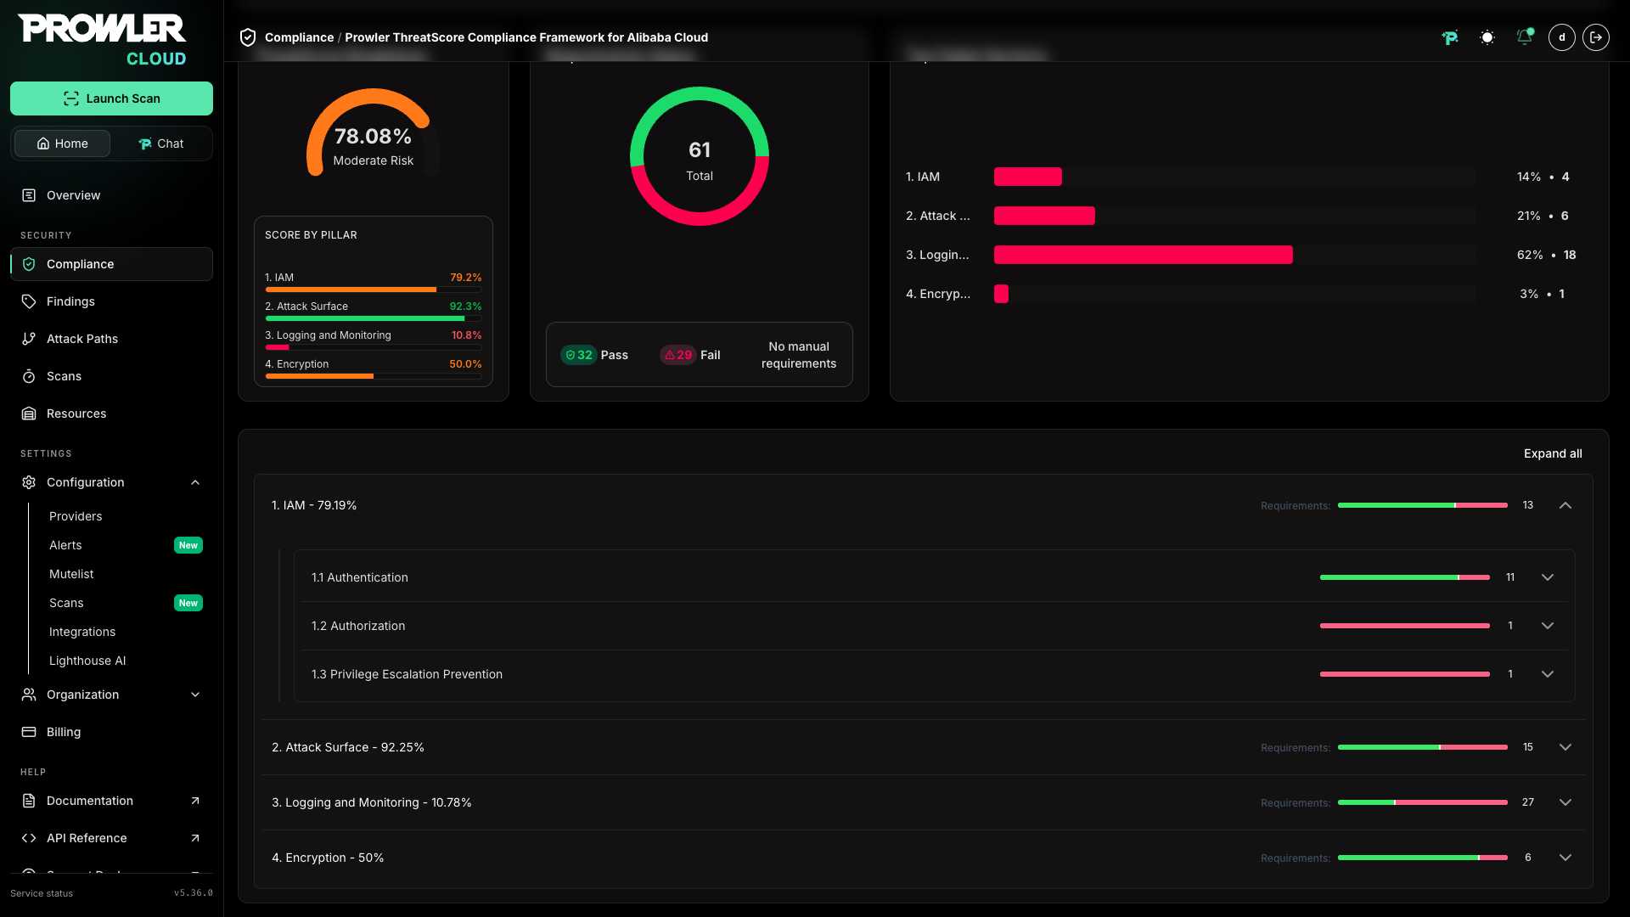The width and height of the screenshot is (1630, 917).
Task: Click Billing card icon
Action: pyautogui.click(x=29, y=732)
